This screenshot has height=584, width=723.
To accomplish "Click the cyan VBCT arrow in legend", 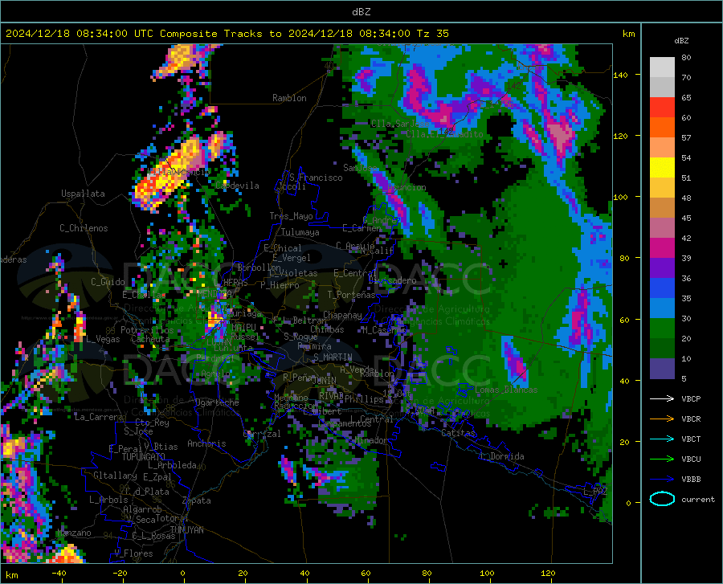I will click(x=662, y=439).
